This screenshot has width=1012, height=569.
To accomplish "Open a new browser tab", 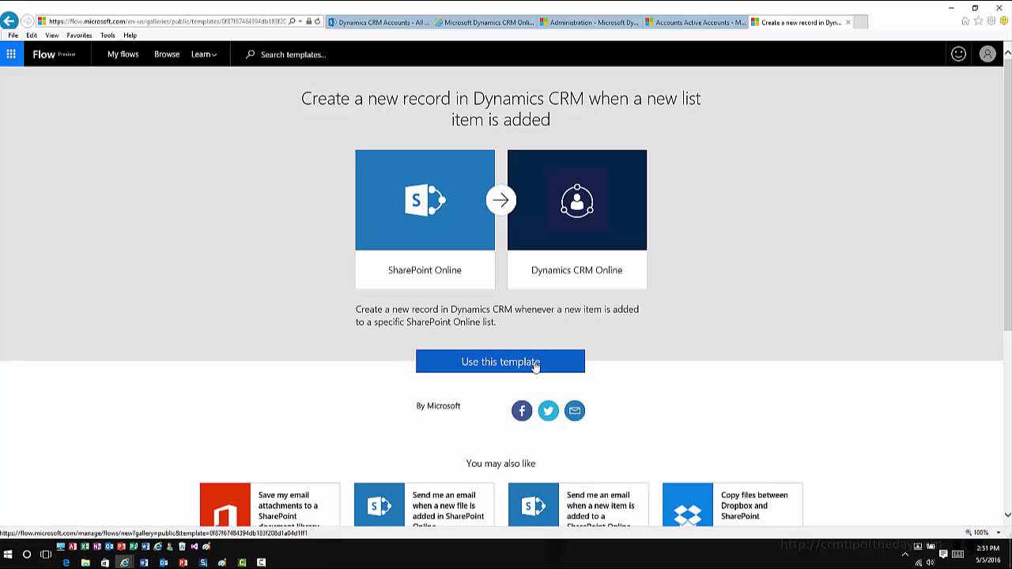I will pos(862,22).
